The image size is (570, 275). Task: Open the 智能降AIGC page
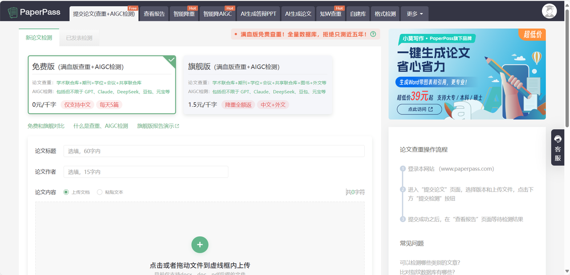(x=217, y=14)
